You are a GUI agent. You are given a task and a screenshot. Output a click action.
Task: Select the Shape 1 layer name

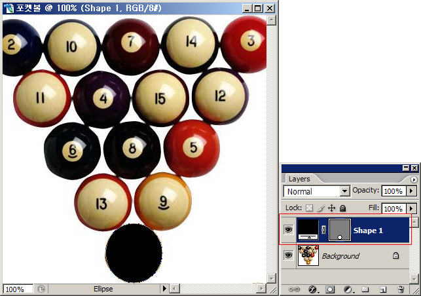(368, 231)
